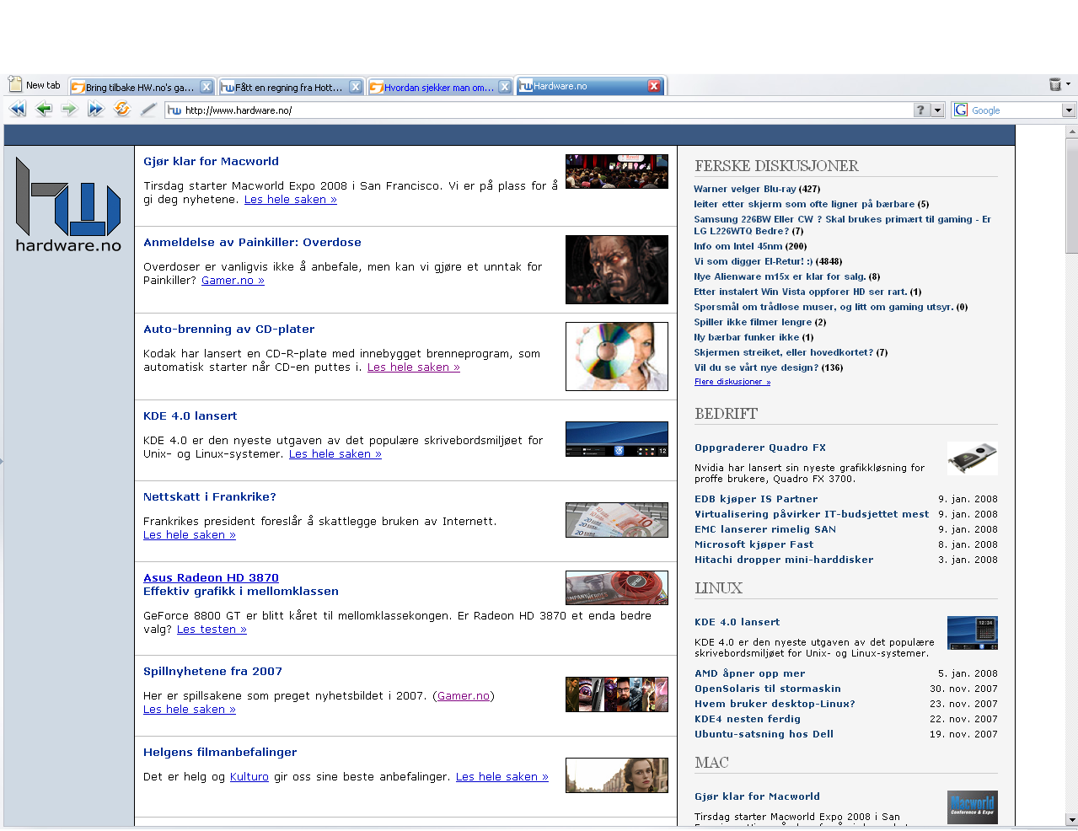
Task: Click 'Les testen »' link
Action: [212, 629]
